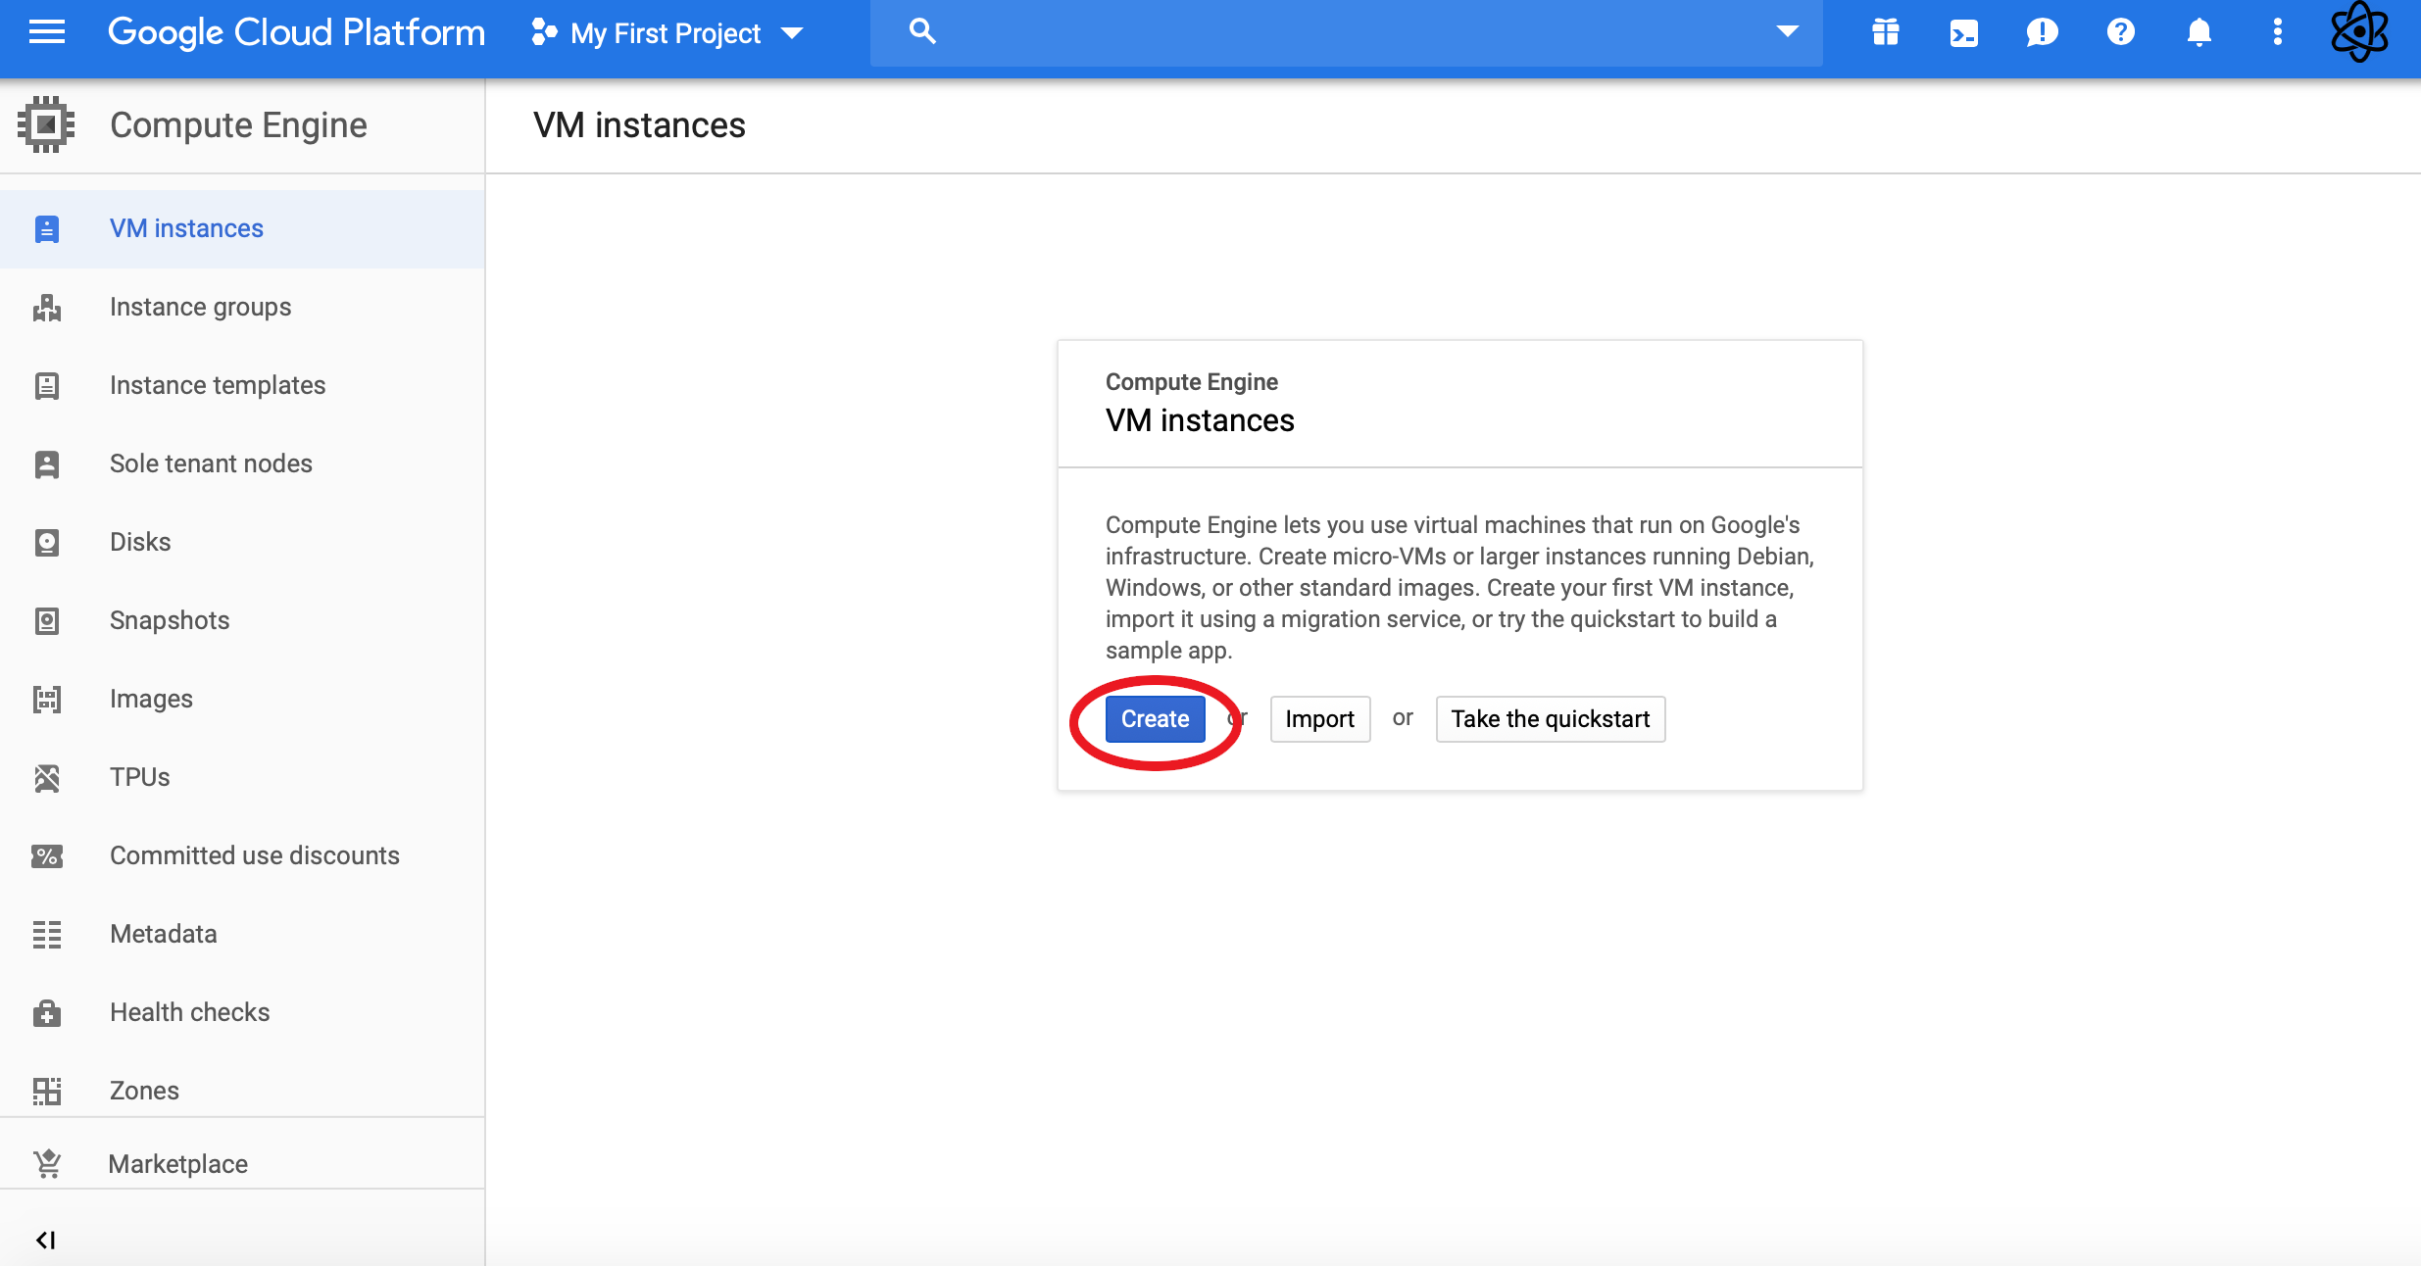The image size is (2421, 1266).
Task: Click the VM instances page title
Action: coord(639,125)
